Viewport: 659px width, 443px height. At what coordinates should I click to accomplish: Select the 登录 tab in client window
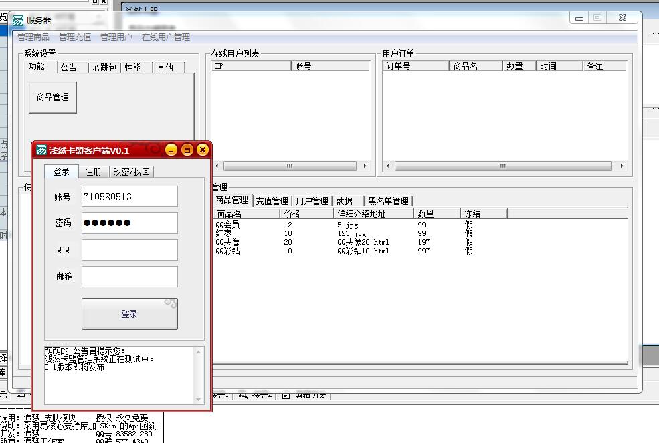click(x=62, y=171)
